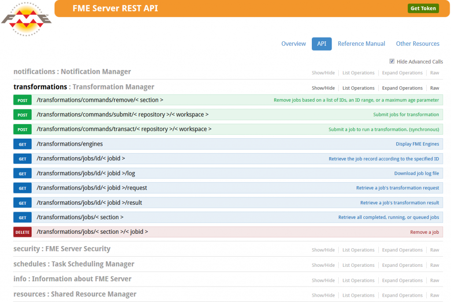Image resolution: width=451 pixels, height=302 pixels.
Task: Click 'Submit jobs for transformation' description
Action: [406, 114]
